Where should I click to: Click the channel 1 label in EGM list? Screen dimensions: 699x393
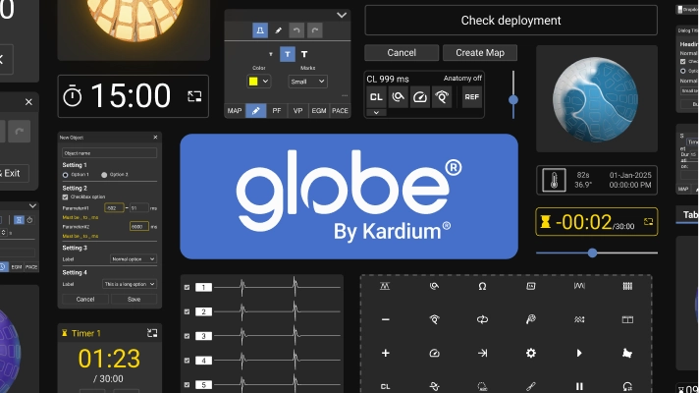pos(204,287)
